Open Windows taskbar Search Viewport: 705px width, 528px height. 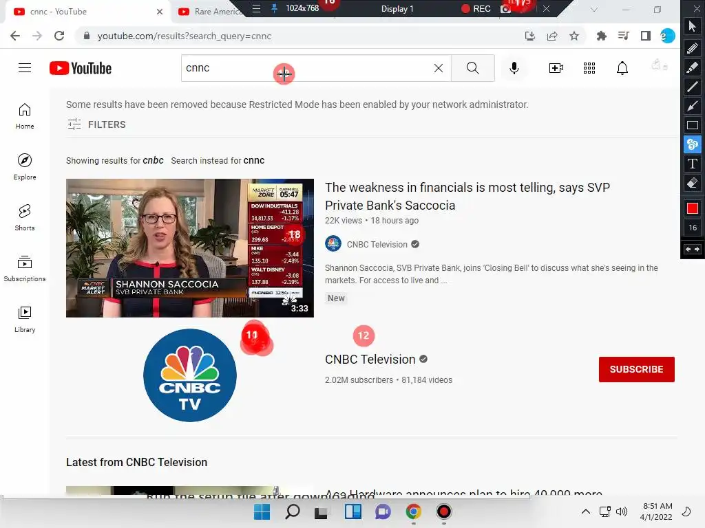(293, 511)
